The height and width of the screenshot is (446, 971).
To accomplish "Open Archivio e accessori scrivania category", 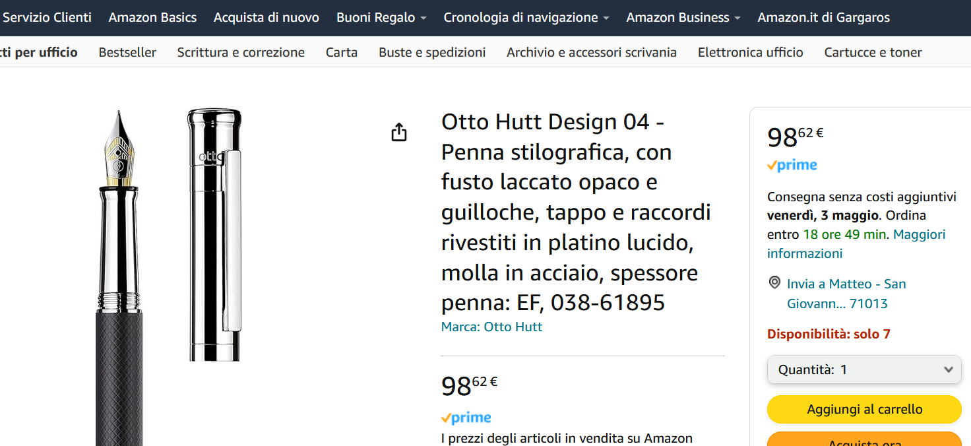I will point(591,52).
